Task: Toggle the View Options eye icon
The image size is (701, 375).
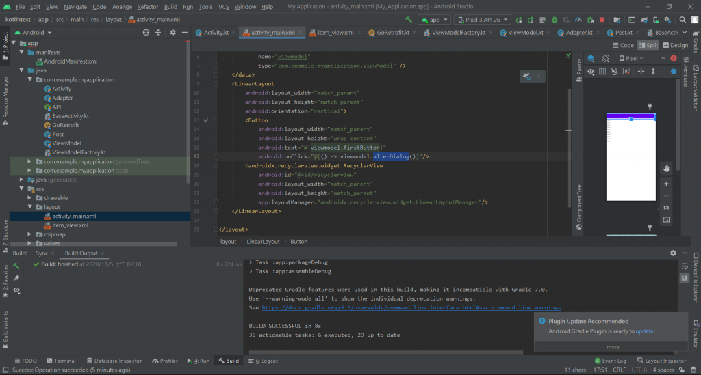Action: pos(591,72)
